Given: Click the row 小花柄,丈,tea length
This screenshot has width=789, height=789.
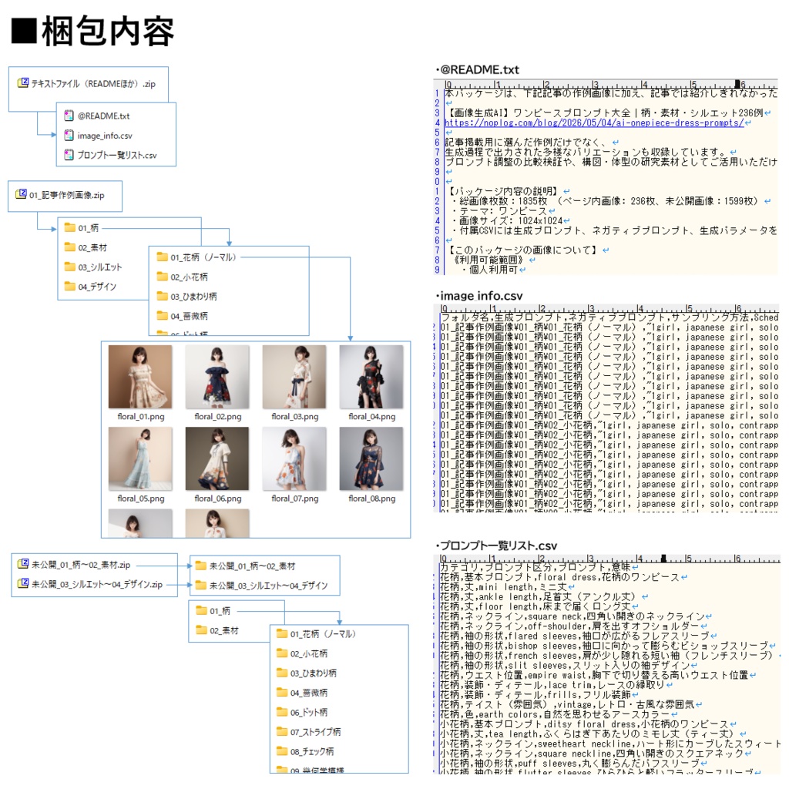Looking at the screenshot, I should tap(593, 734).
